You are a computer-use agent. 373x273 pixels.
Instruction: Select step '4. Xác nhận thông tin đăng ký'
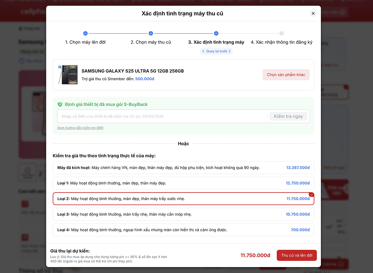pyautogui.click(x=282, y=42)
